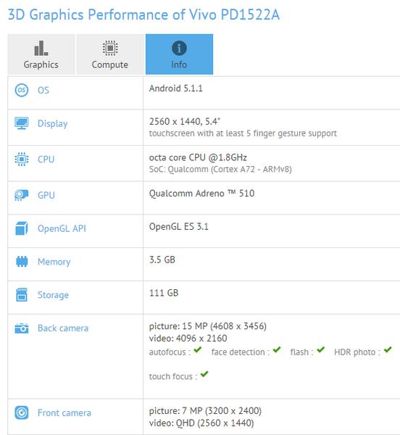Click the Display monitor icon
The width and height of the screenshot is (400, 435).
point(22,123)
